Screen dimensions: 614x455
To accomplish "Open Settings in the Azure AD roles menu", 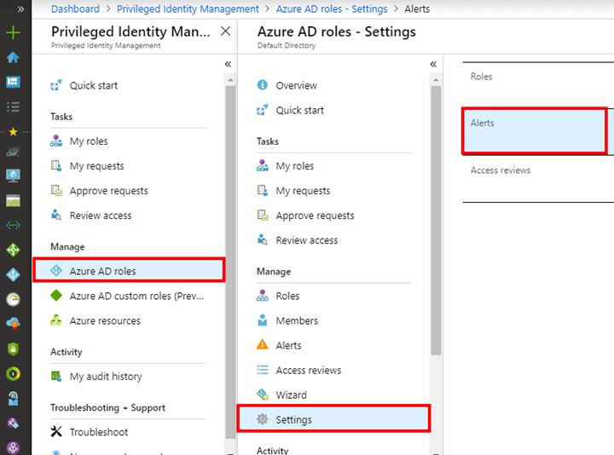I will 333,419.
